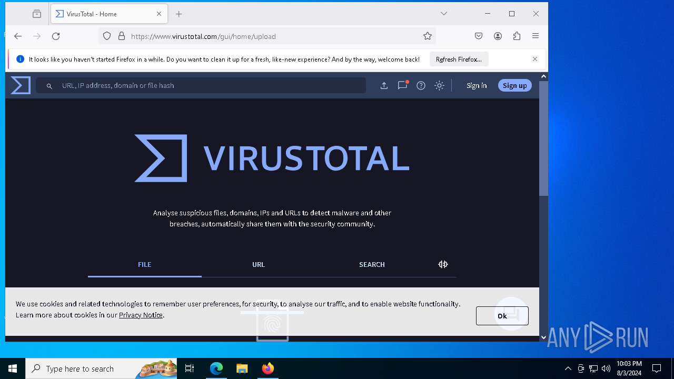Click the floating chat bubble button

(x=511, y=314)
